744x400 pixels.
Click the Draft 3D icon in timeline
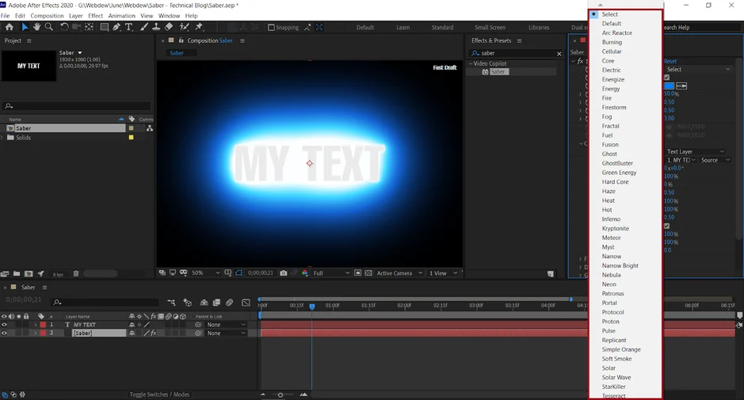coord(188,303)
